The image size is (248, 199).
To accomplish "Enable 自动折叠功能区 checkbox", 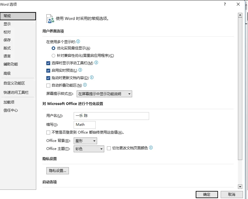I will pyautogui.click(x=48, y=86).
